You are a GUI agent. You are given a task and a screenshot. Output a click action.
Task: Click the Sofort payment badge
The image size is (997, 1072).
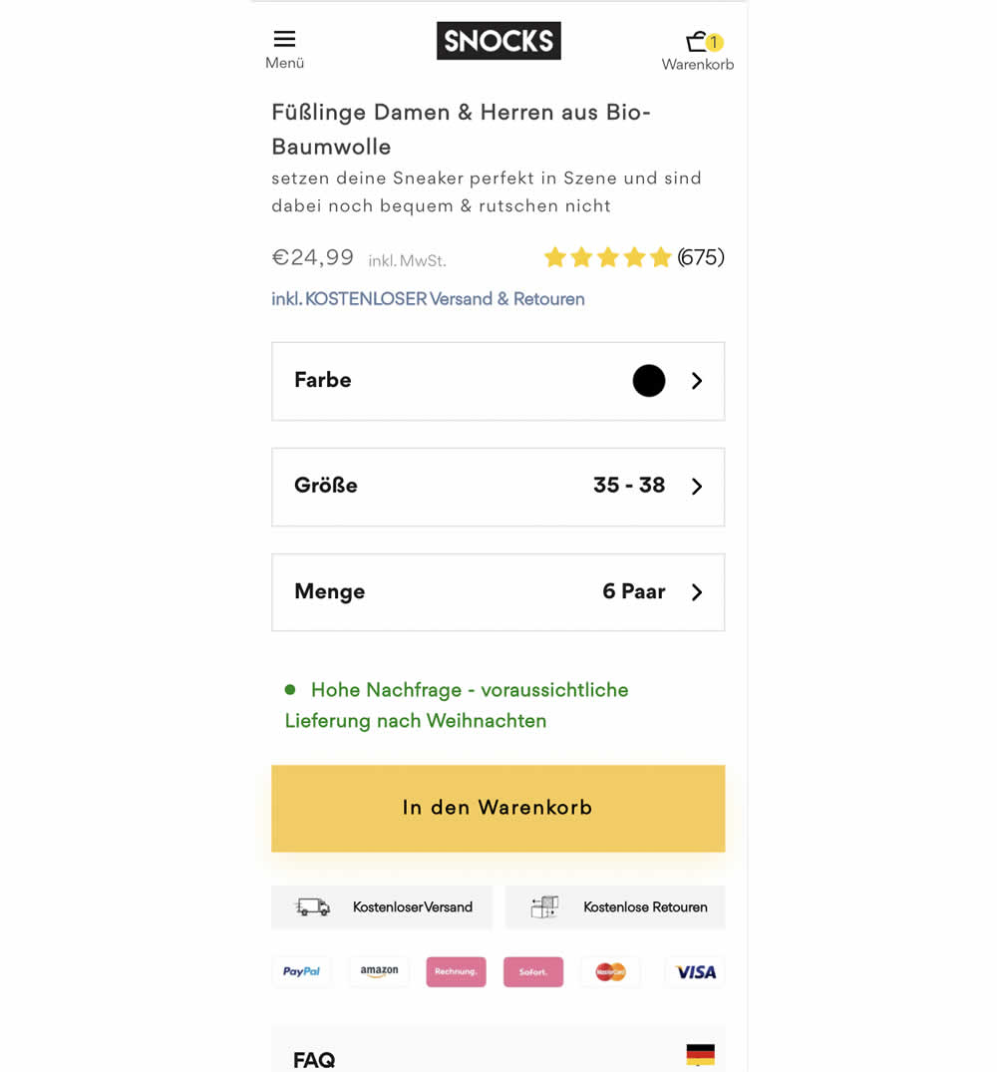[533, 971]
